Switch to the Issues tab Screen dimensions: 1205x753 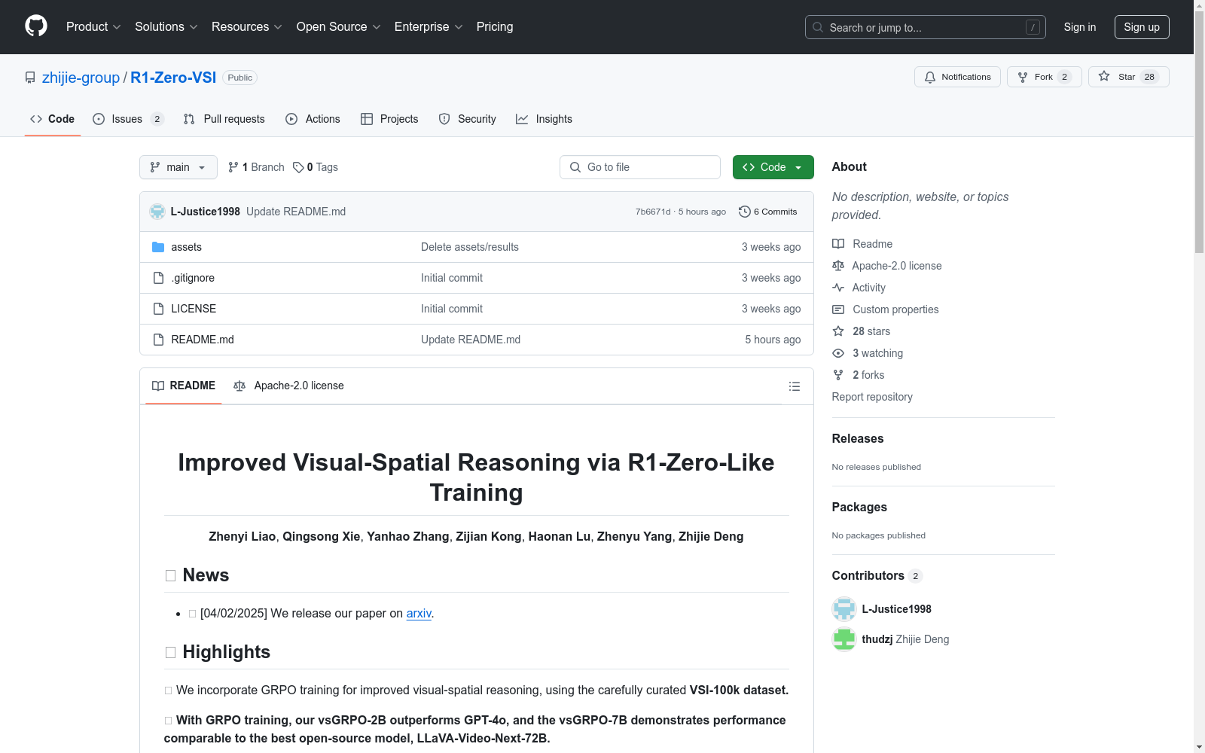tap(128, 119)
